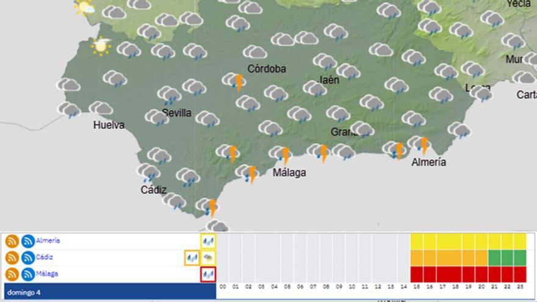Click the rain cloud icon directly above the Cádiz label
This screenshot has width=537, height=302.
149,173
